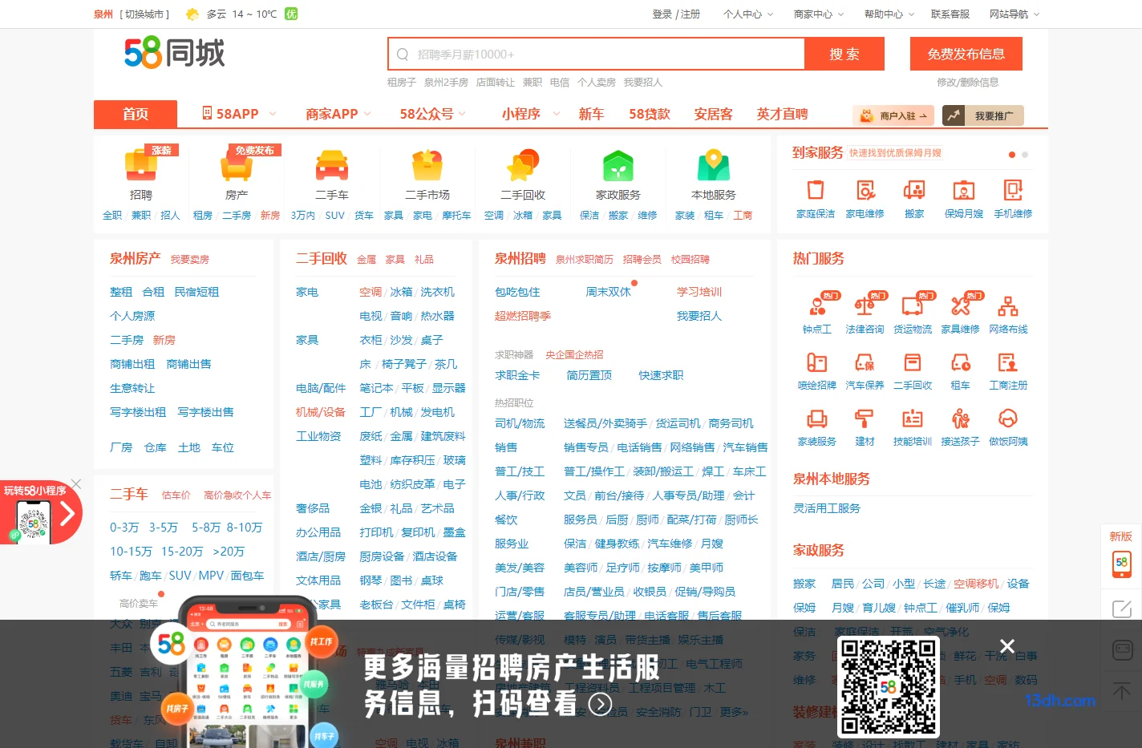Viewport: 1142px width, 748px height.
Task: Open the 喷绘招牌 signage printing icon
Action: (x=817, y=362)
